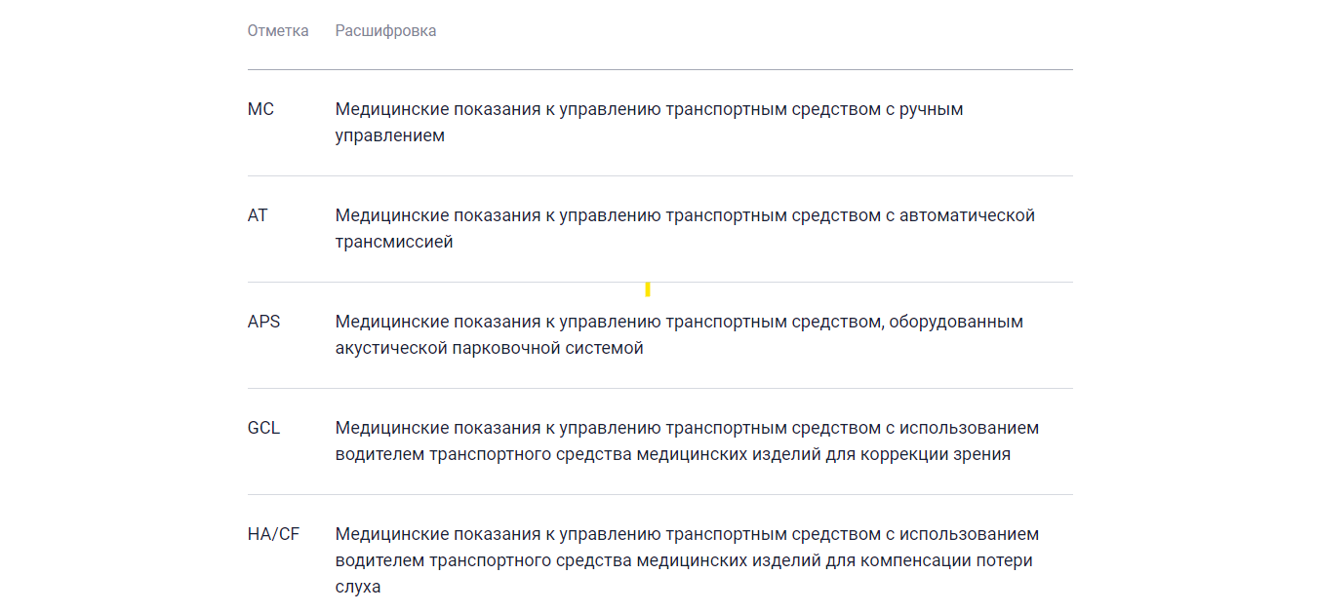Viewport: 1317px width, 613px height.
Task: Click the yellow highlight marker above APS row
Action: click(647, 288)
